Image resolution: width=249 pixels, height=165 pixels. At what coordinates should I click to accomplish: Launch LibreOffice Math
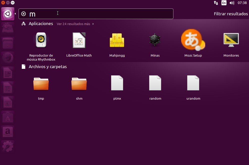click(79, 40)
